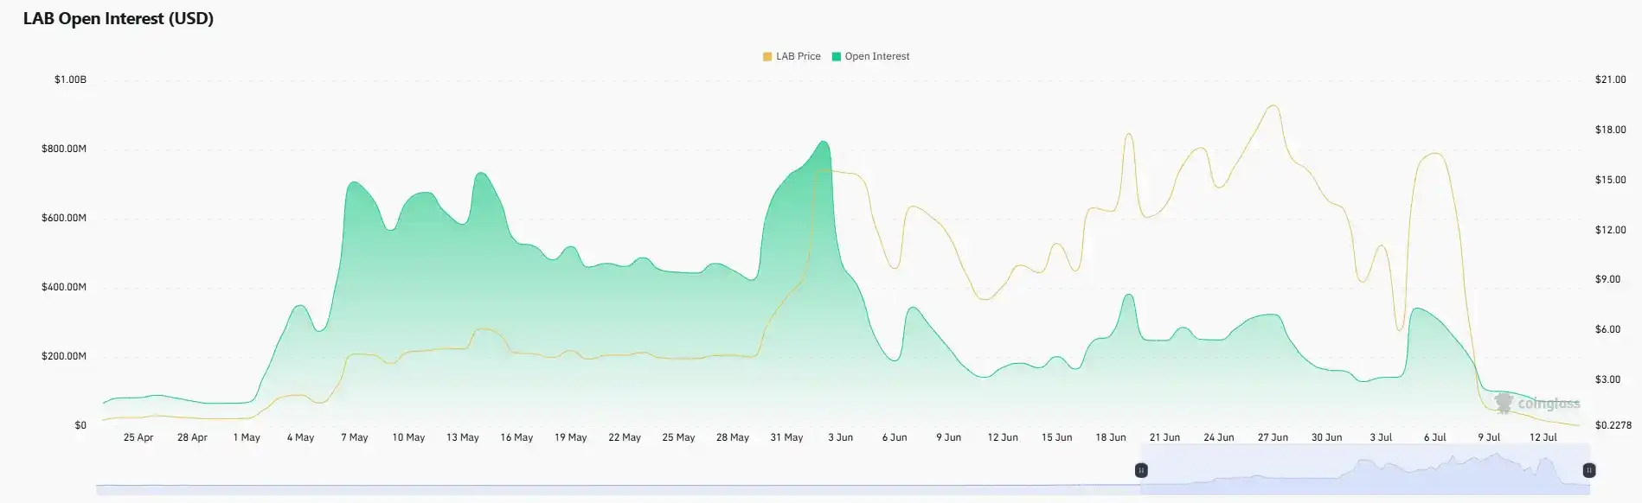This screenshot has width=1642, height=503.
Task: Click the 12 Jul date label
Action: pos(1543,437)
